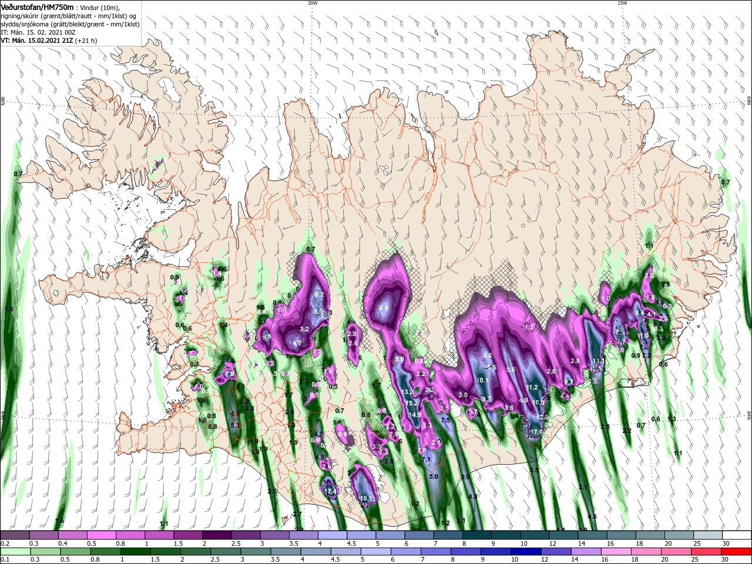Click the 3.2 precipitation value on the map
Viewport: 752px width, 564px height.
[x=304, y=329]
